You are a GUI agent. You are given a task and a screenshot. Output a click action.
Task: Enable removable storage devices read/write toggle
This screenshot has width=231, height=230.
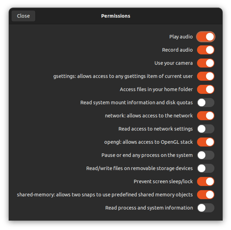coord(206,168)
